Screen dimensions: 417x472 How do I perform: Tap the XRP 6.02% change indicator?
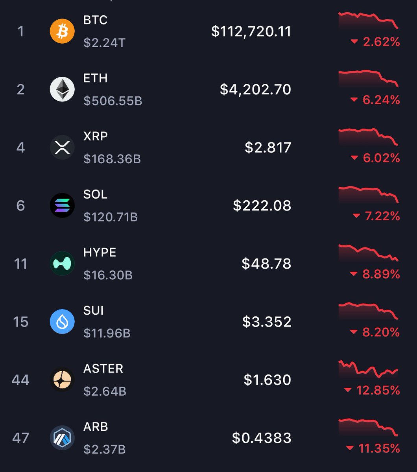[x=375, y=158]
